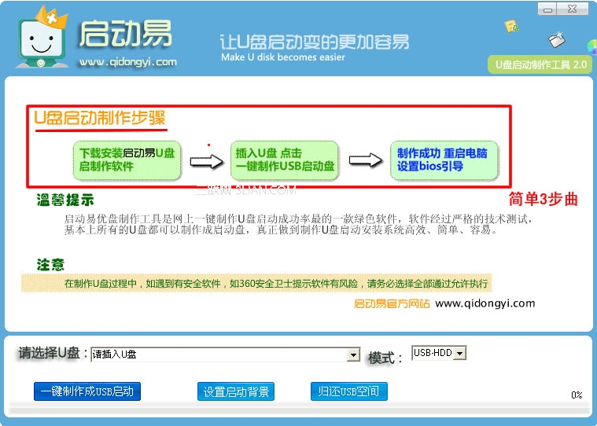Click the 温馨提示 heading

pyautogui.click(x=65, y=200)
